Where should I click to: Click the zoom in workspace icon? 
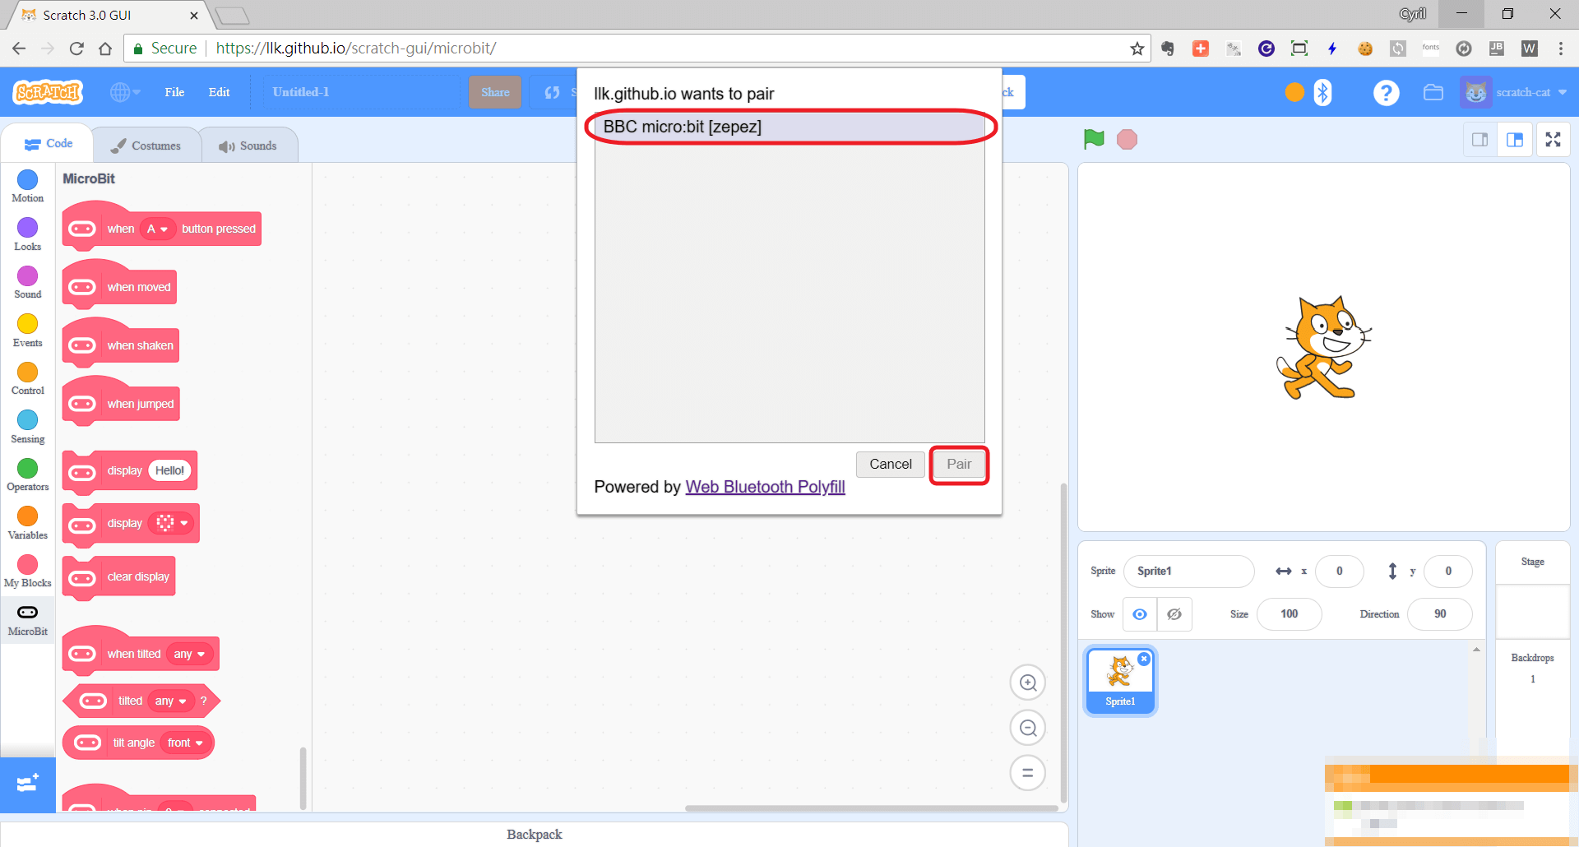(x=1027, y=683)
